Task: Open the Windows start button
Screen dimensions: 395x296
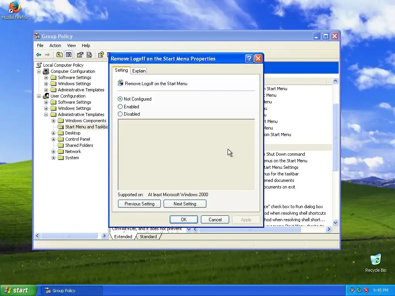Action: [19, 291]
